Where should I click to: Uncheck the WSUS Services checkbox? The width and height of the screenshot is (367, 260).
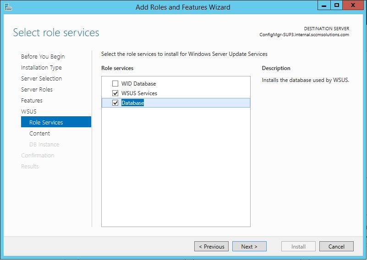point(115,93)
